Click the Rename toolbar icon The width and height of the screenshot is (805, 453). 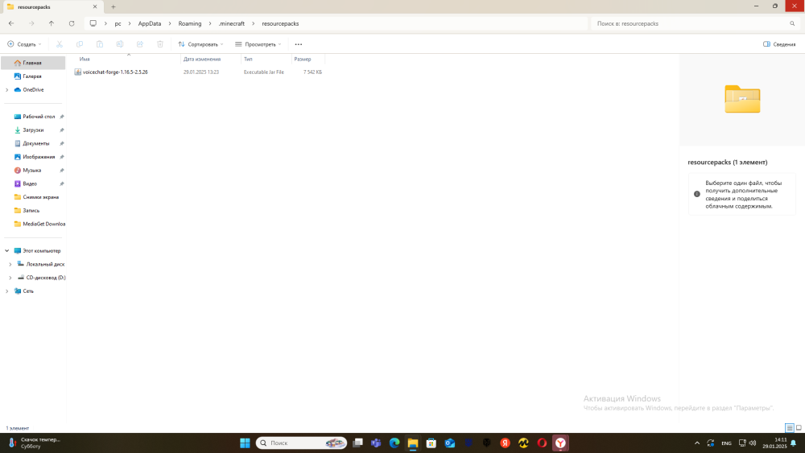coord(120,44)
